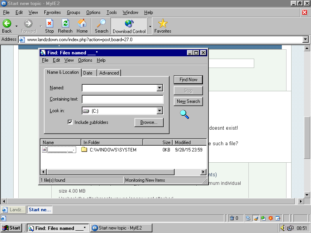This screenshot has width=311, height=233.
Task: Open the Look in drive dropdown
Action: [159, 111]
